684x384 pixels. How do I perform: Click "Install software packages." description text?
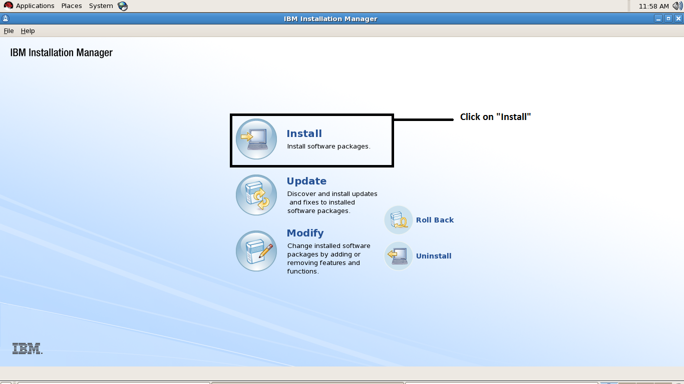(328, 146)
